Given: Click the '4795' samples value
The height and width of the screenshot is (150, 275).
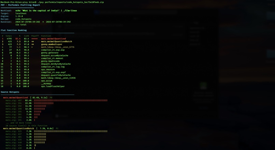Looking at the screenshot, I should pyautogui.click(x=9, y=39).
